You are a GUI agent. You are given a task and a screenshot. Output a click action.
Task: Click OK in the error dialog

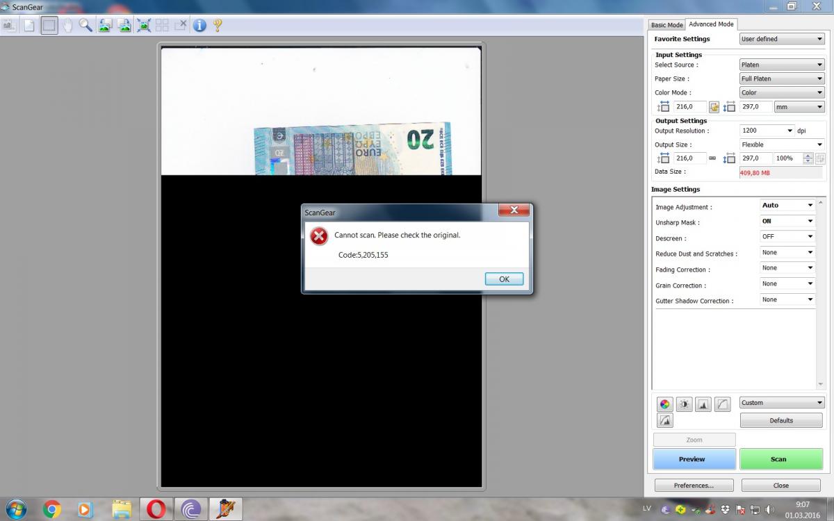point(504,279)
